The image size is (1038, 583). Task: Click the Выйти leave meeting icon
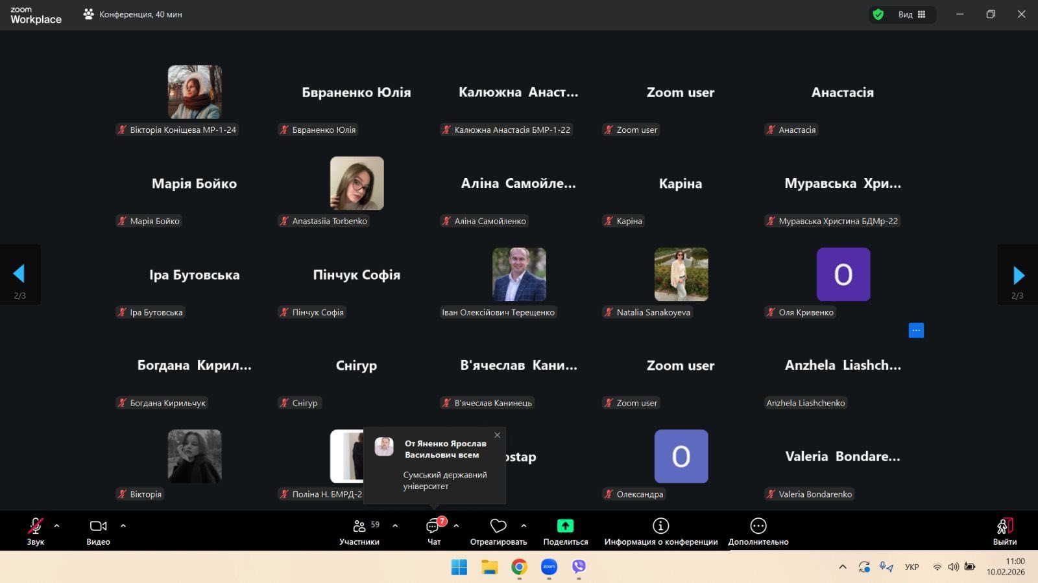[x=1004, y=526]
